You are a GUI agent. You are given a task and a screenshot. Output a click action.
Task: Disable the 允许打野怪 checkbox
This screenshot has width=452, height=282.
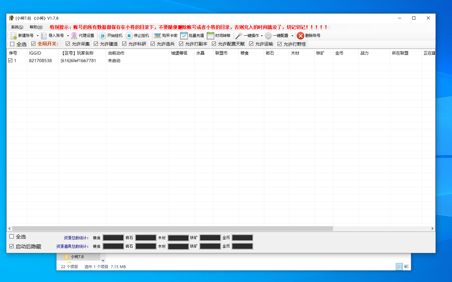click(280, 44)
